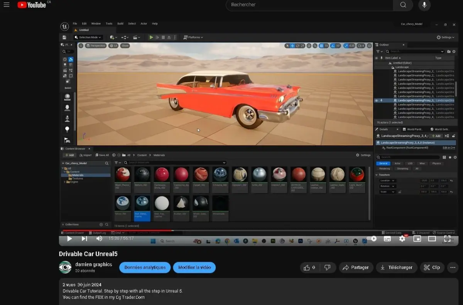Click the Player Start flag actor icon
463x305 pixels.
point(67,140)
